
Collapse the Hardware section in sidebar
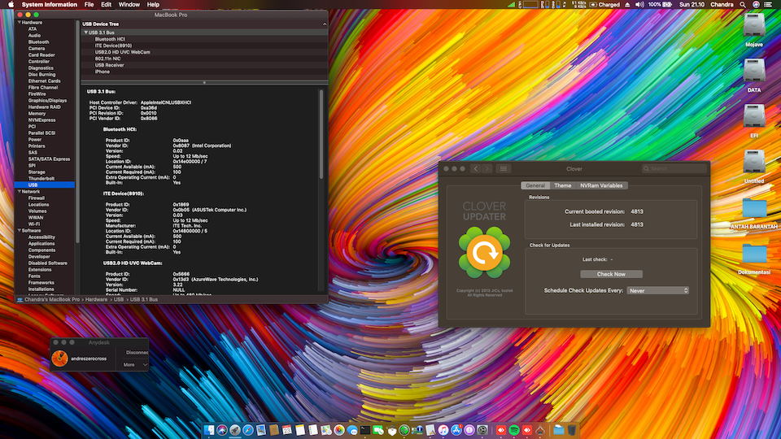pos(20,23)
